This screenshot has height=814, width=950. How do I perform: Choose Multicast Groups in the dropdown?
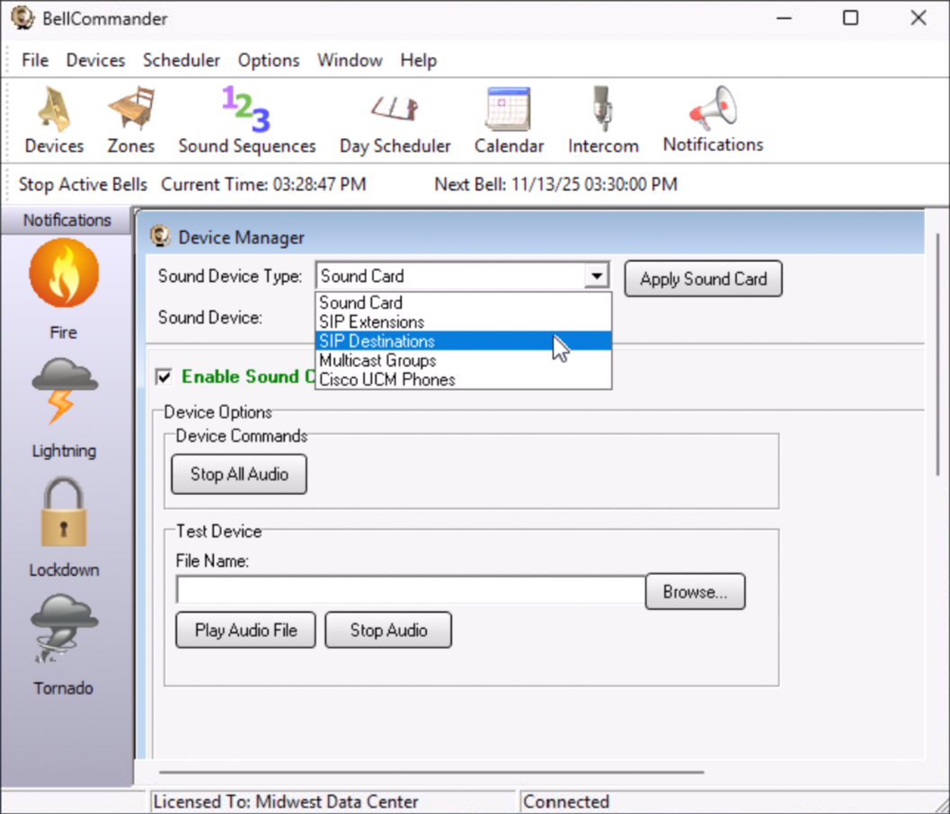tap(377, 360)
